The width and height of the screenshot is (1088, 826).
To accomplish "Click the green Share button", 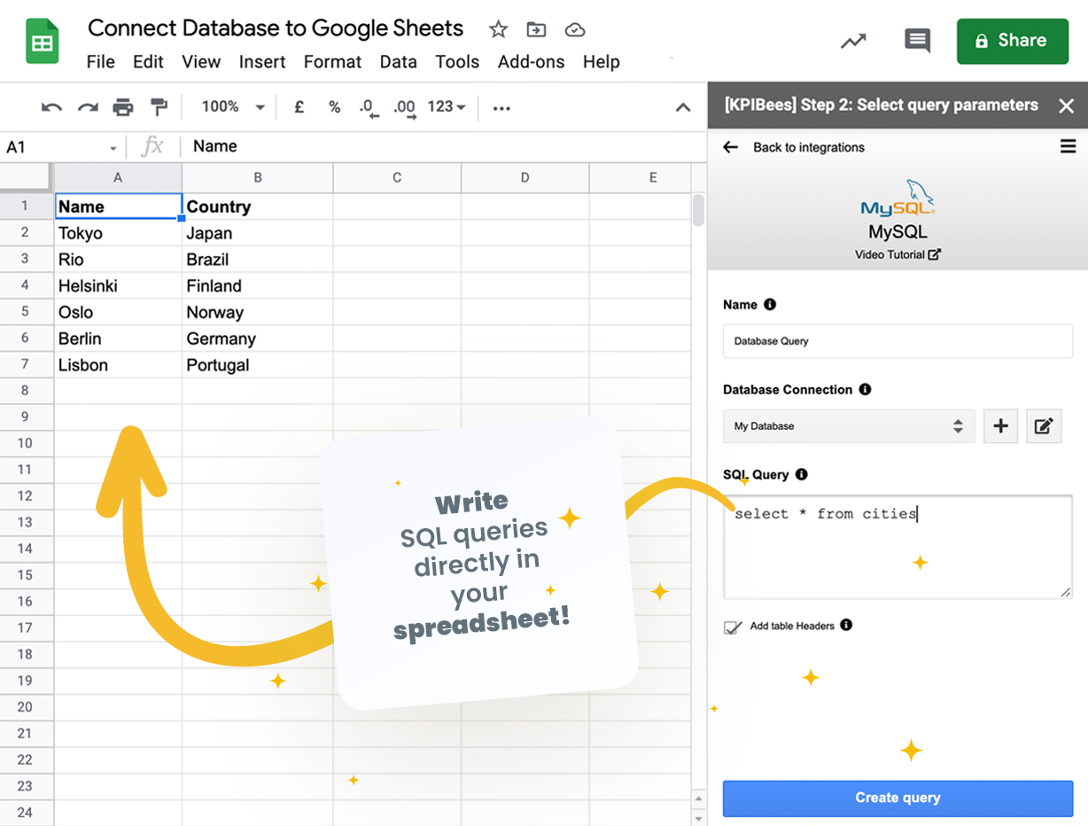I will click(x=1013, y=41).
